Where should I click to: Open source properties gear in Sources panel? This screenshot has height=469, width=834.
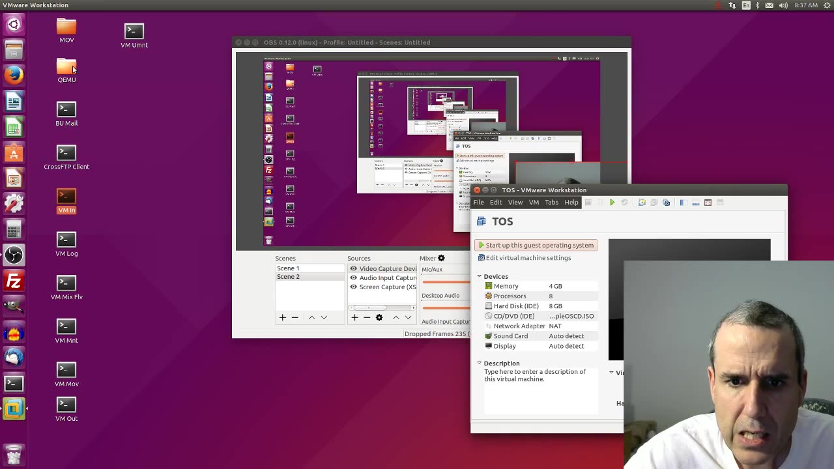[x=379, y=317]
